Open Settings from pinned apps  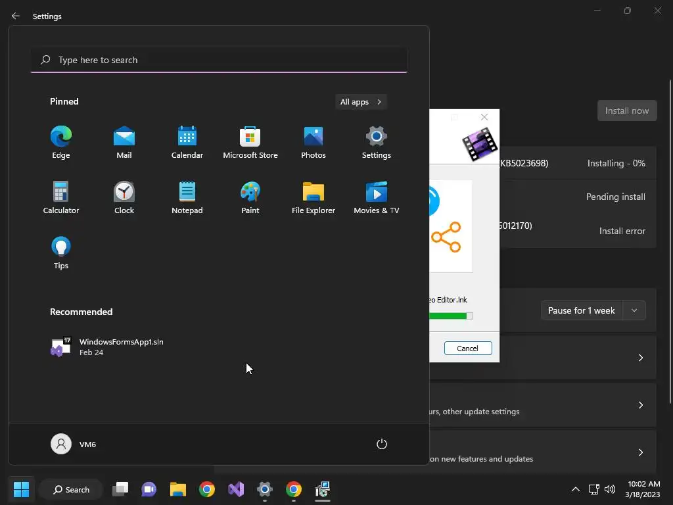(x=377, y=143)
